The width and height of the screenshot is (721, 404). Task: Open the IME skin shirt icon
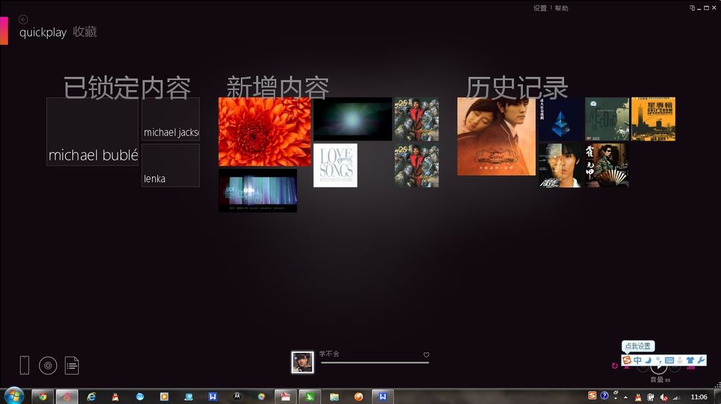tap(690, 360)
